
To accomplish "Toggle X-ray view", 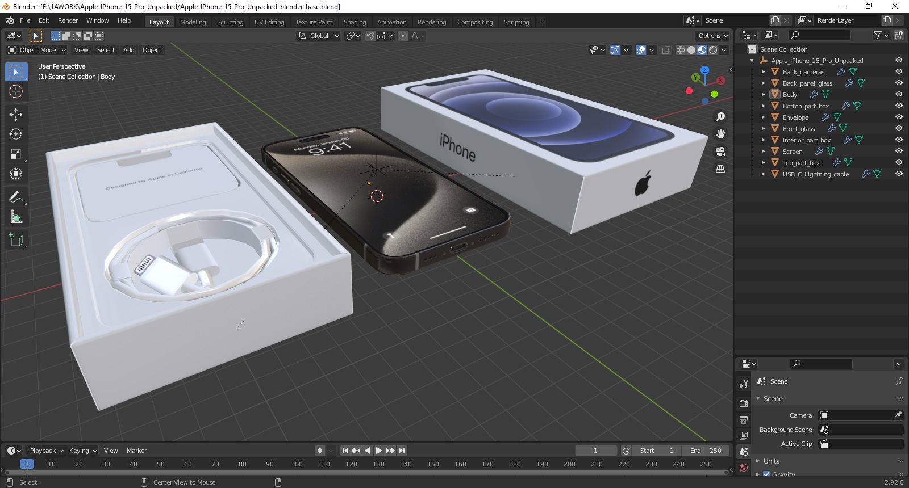I will coord(666,50).
